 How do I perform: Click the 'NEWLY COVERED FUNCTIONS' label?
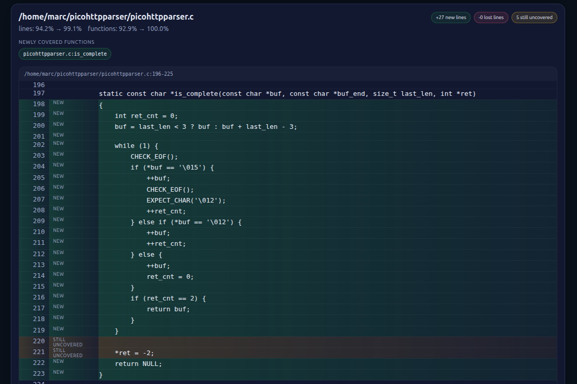(56, 42)
